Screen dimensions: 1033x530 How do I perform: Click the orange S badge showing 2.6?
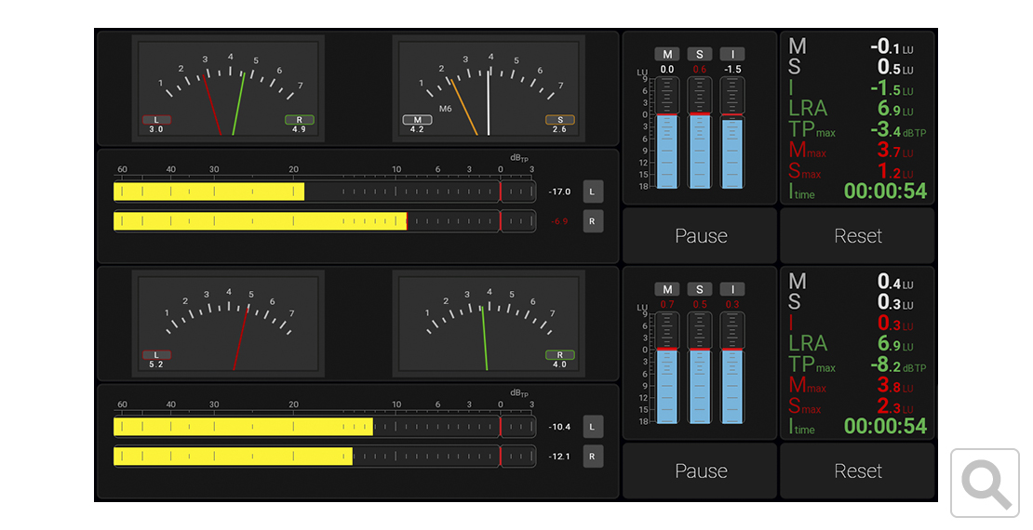tap(559, 120)
